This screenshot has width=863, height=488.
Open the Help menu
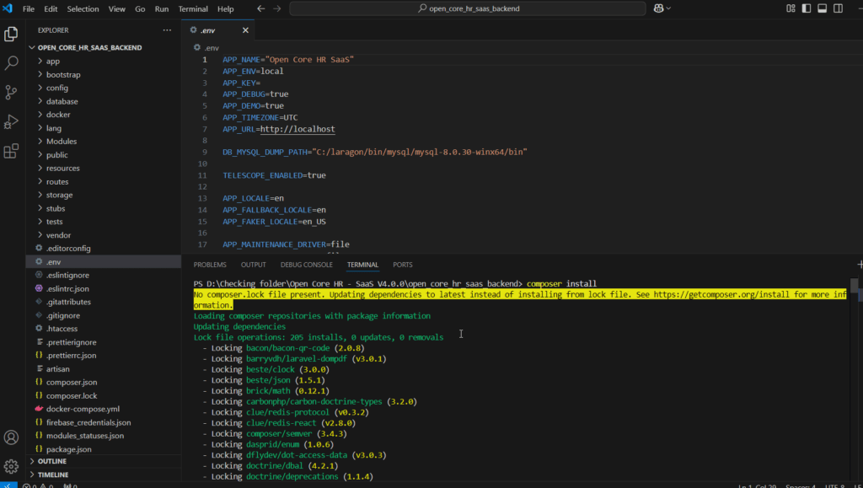[226, 8]
